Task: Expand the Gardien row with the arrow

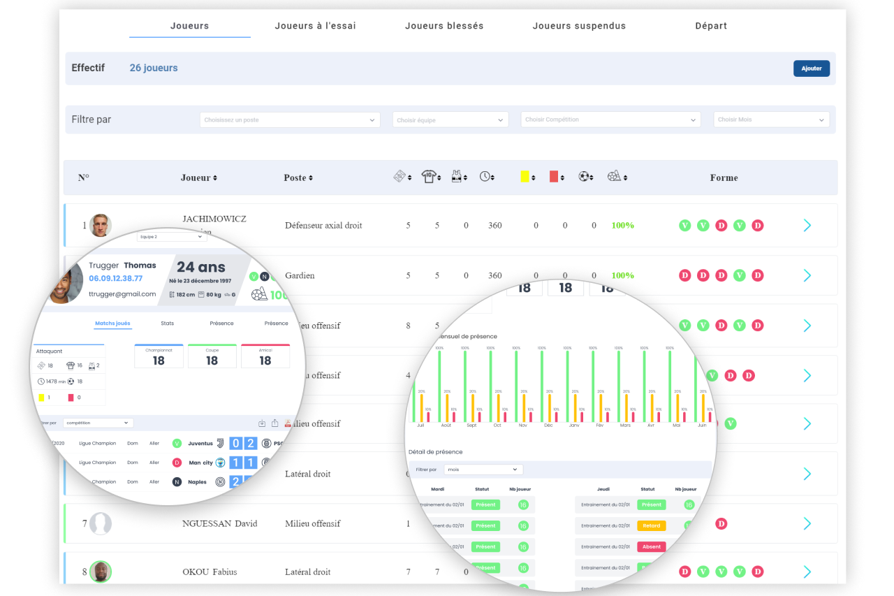Action: (807, 275)
